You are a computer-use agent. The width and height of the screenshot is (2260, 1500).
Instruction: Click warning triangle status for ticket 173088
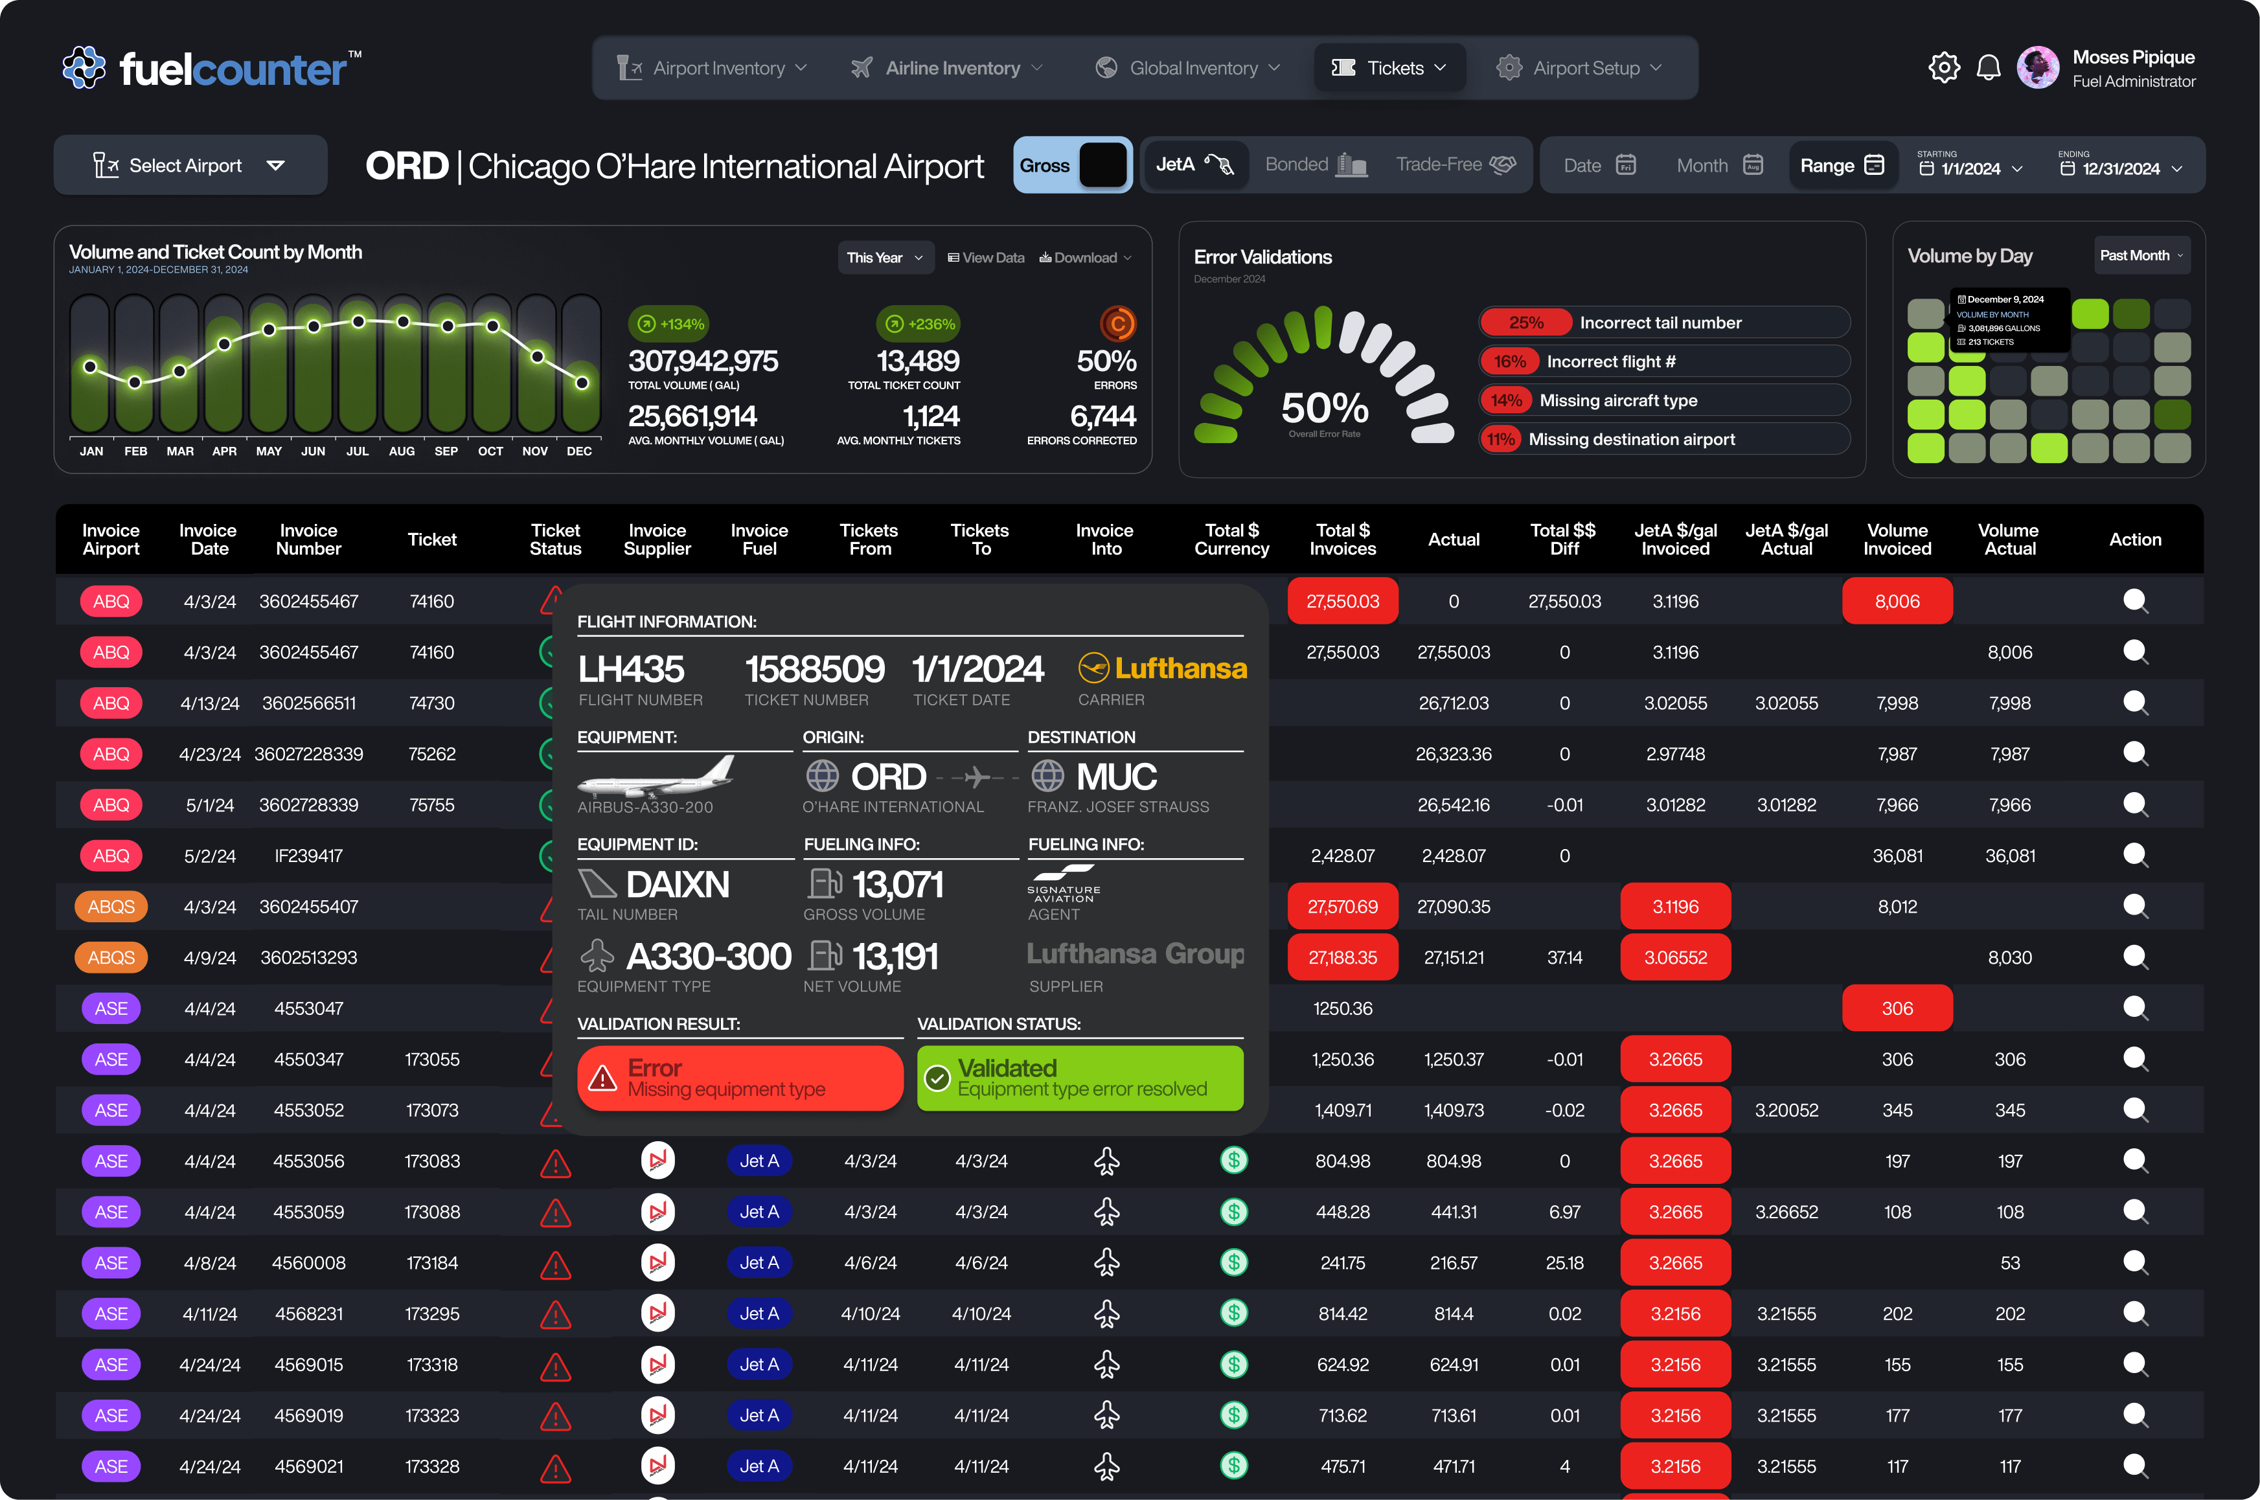[555, 1213]
